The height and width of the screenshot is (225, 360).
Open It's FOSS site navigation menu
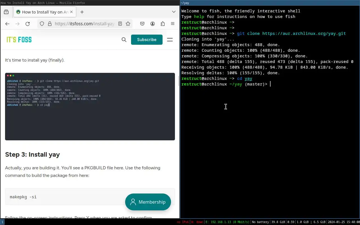170,40
